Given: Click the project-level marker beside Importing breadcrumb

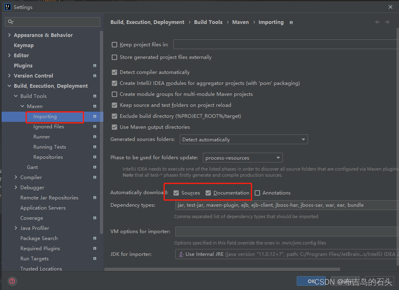Looking at the screenshot, I should point(291,23).
